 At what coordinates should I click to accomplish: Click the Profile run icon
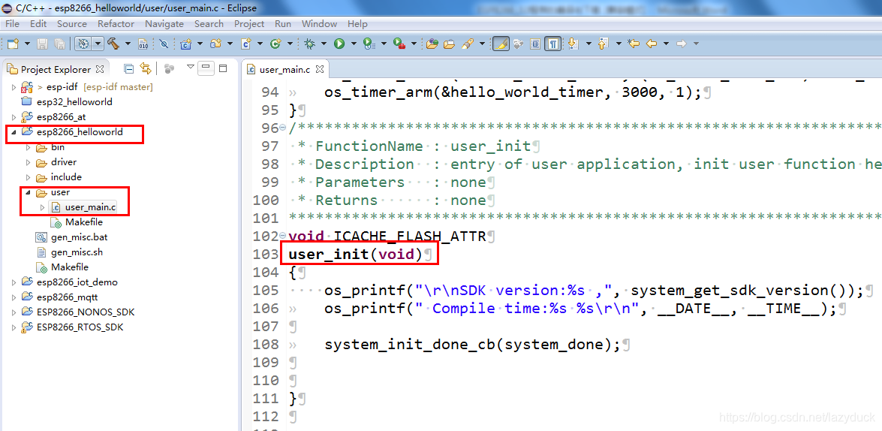(x=369, y=44)
